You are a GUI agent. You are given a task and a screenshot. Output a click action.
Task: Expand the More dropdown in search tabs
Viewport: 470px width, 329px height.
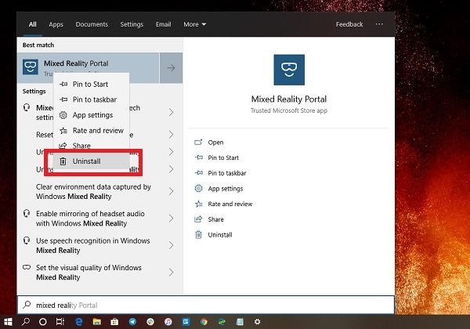pyautogui.click(x=194, y=24)
